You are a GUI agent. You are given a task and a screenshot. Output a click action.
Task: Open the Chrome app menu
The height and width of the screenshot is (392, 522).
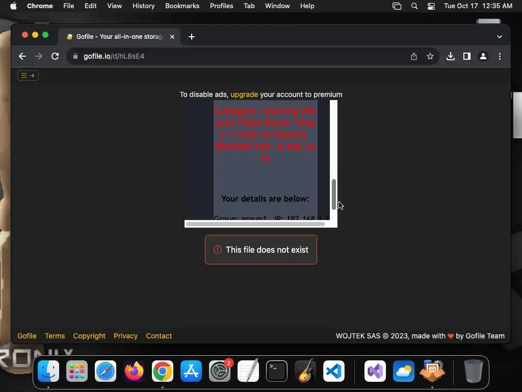40,6
